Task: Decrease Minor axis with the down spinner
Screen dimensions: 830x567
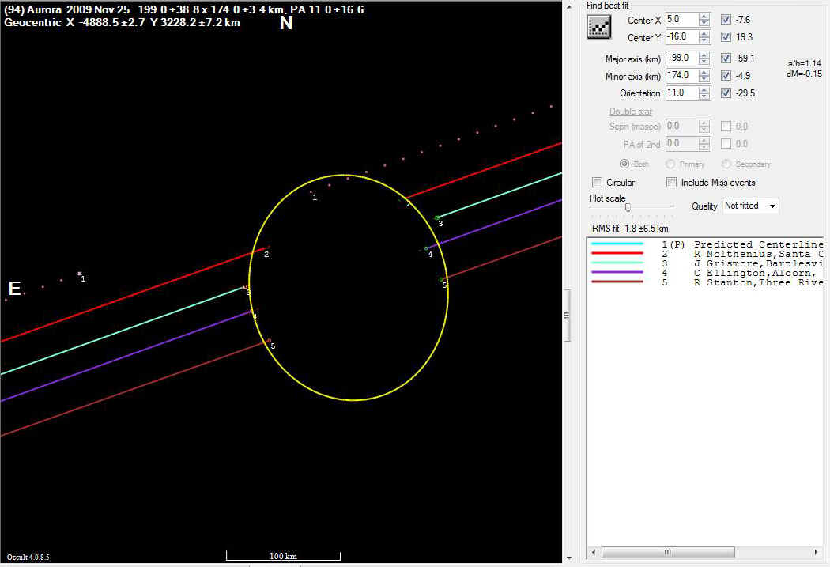Action: (x=704, y=79)
